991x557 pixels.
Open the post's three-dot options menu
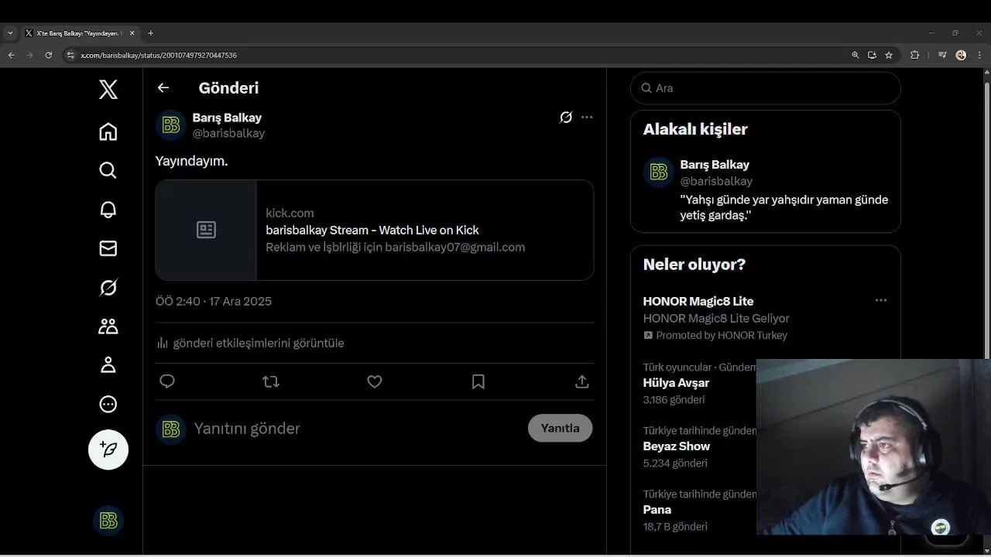(x=587, y=118)
